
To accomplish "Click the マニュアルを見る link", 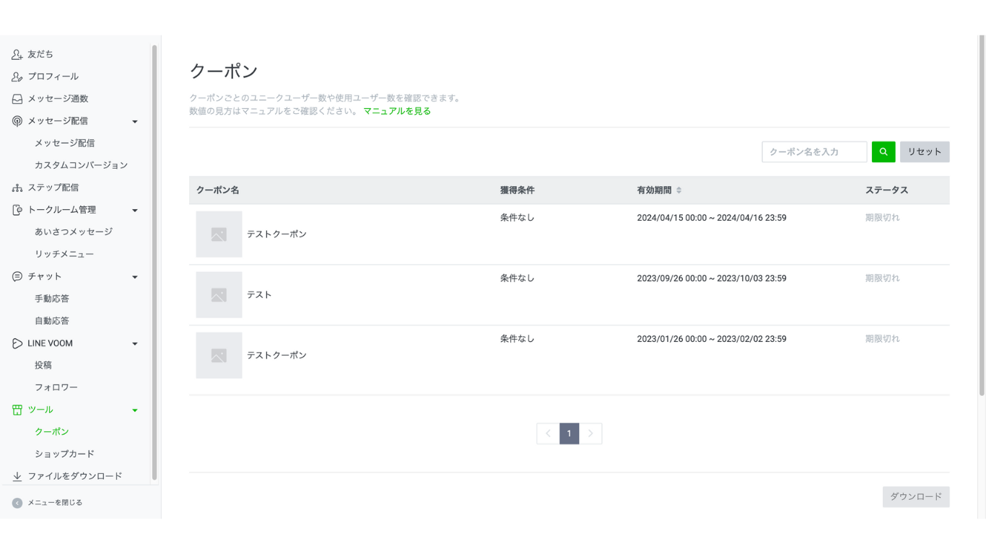I will pos(397,111).
